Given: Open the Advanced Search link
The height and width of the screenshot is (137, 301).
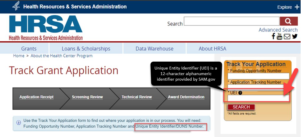Looking at the screenshot, I should [x=278, y=30].
